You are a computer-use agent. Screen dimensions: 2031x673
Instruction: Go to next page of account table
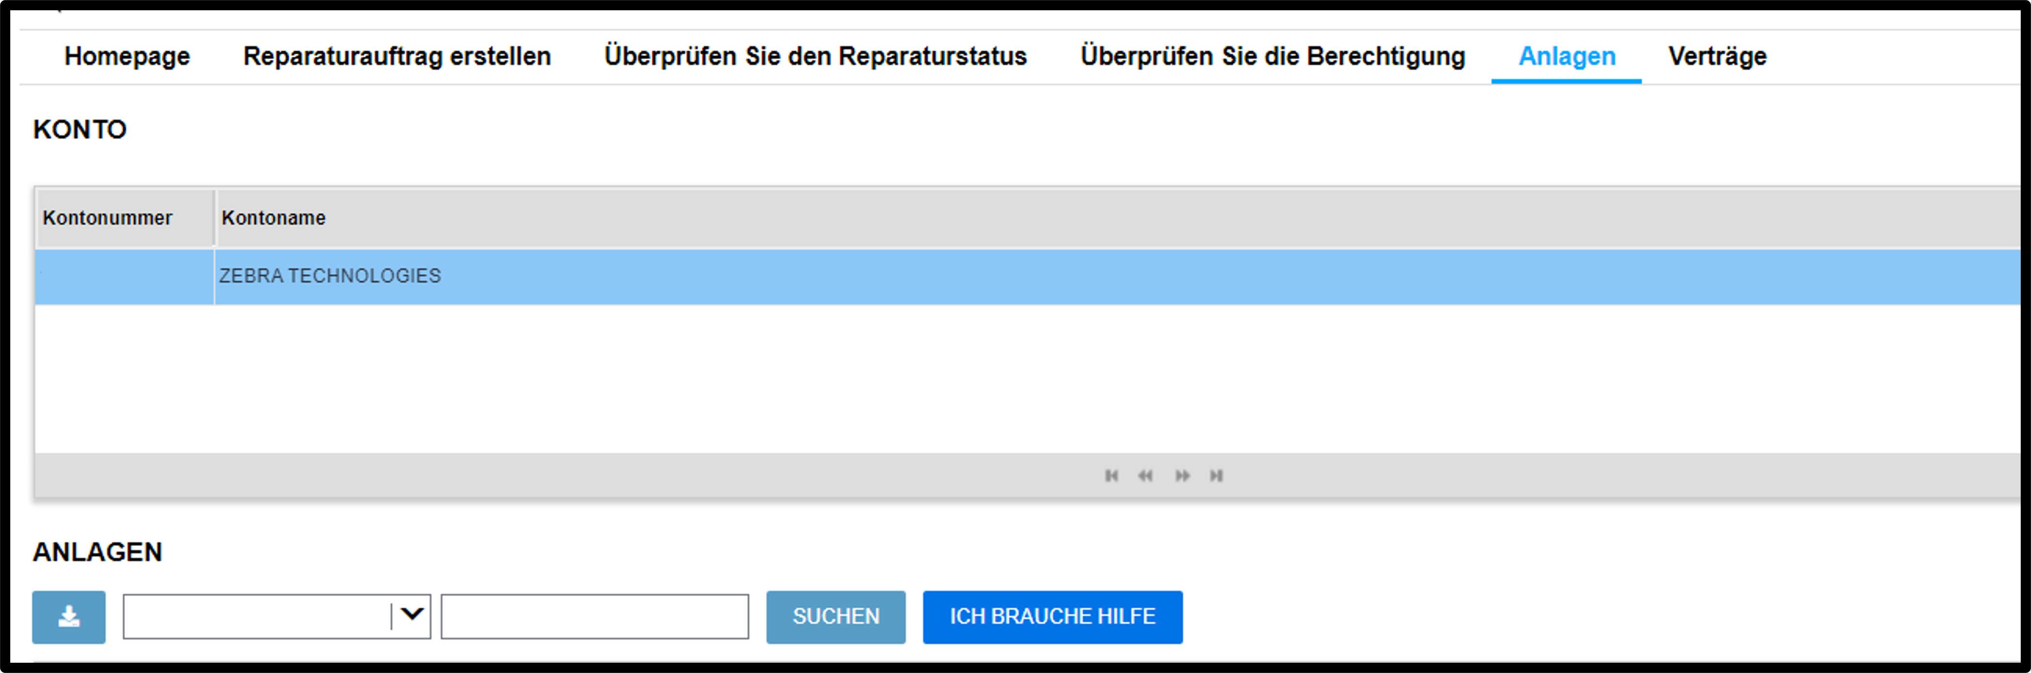(1182, 475)
